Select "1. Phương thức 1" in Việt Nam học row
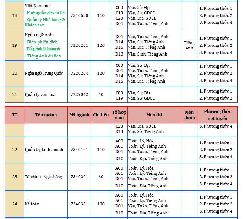The height and width of the screenshot is (219, 243). click(x=216, y=8)
